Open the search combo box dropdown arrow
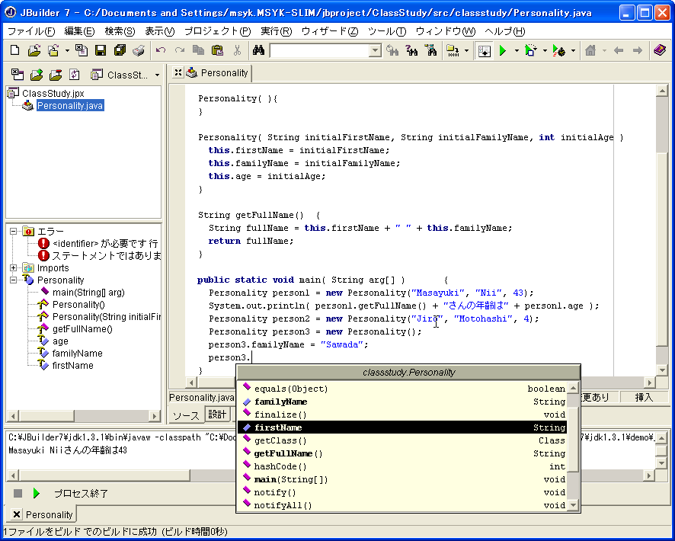The height and width of the screenshot is (541, 675). 375,50
